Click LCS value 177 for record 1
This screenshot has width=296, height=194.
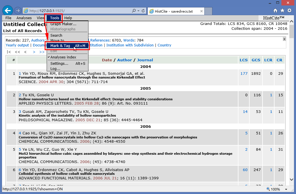[244, 73]
